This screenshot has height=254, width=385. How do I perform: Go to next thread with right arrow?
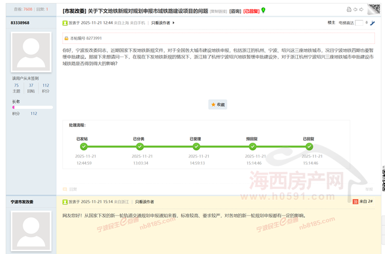click(361, 10)
